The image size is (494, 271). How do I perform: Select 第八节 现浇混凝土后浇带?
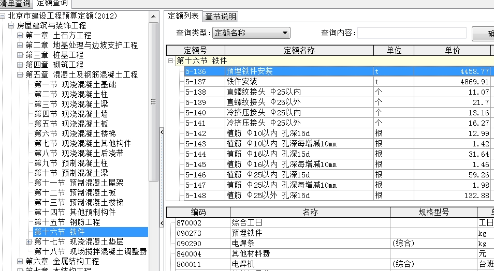pos(79,153)
